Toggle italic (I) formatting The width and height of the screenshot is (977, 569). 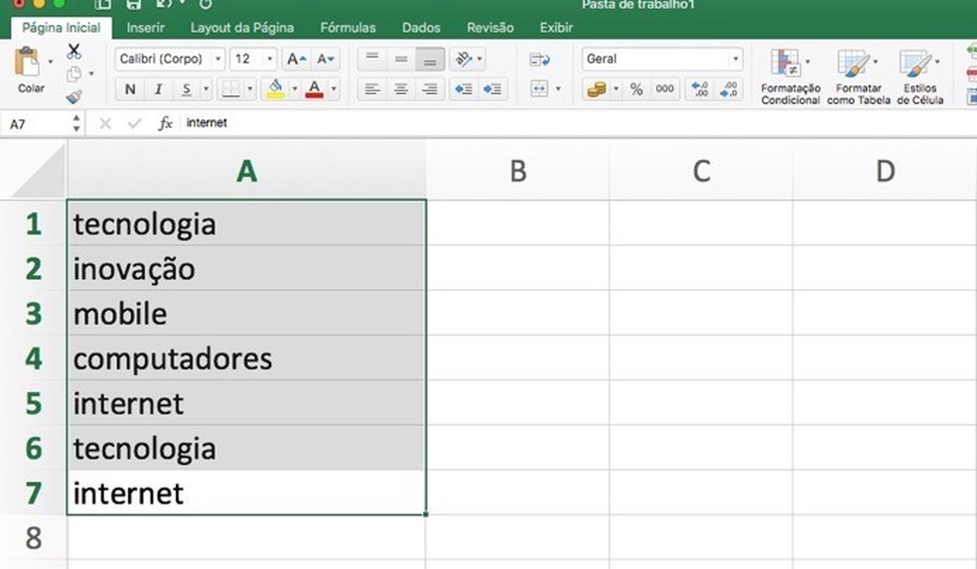pyautogui.click(x=158, y=89)
